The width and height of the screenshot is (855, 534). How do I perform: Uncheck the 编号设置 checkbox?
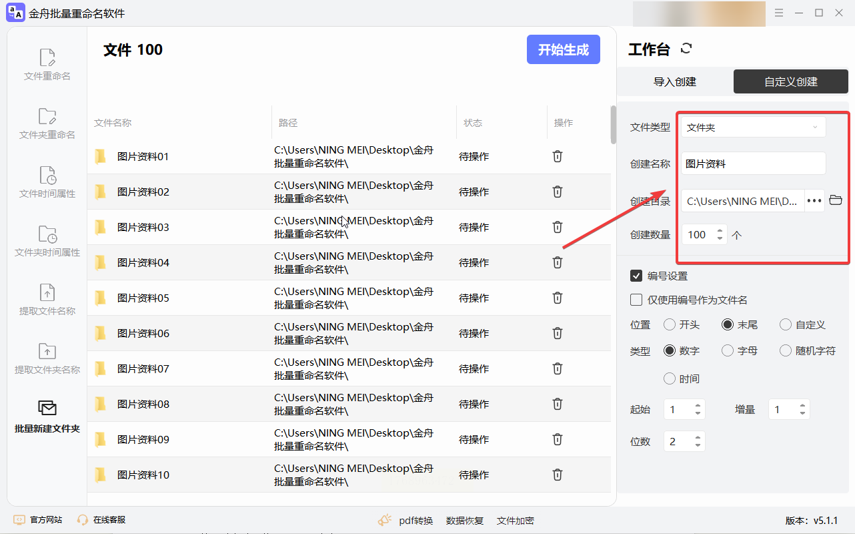[636, 276]
